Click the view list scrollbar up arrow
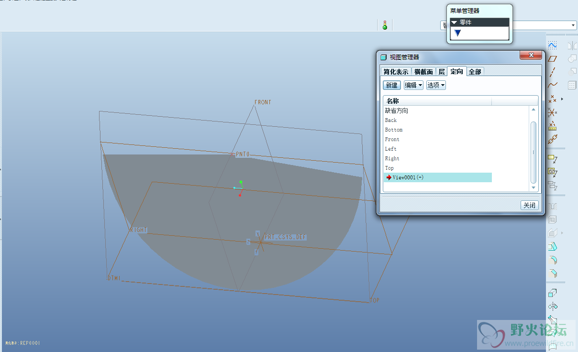The height and width of the screenshot is (352, 578). point(534,110)
